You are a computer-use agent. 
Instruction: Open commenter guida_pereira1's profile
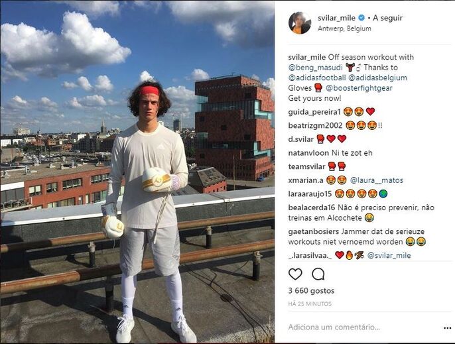pos(314,112)
